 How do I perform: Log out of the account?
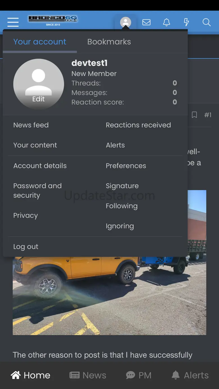(x=26, y=247)
